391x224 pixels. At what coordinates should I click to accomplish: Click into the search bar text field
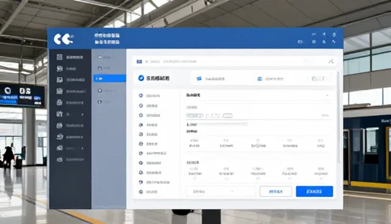pyautogui.click(x=235, y=61)
